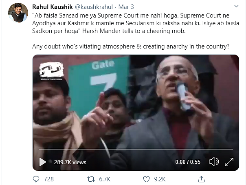The image size is (246, 185).
Task: Open Rahul Kaushik profile picture
Action: click(x=18, y=13)
